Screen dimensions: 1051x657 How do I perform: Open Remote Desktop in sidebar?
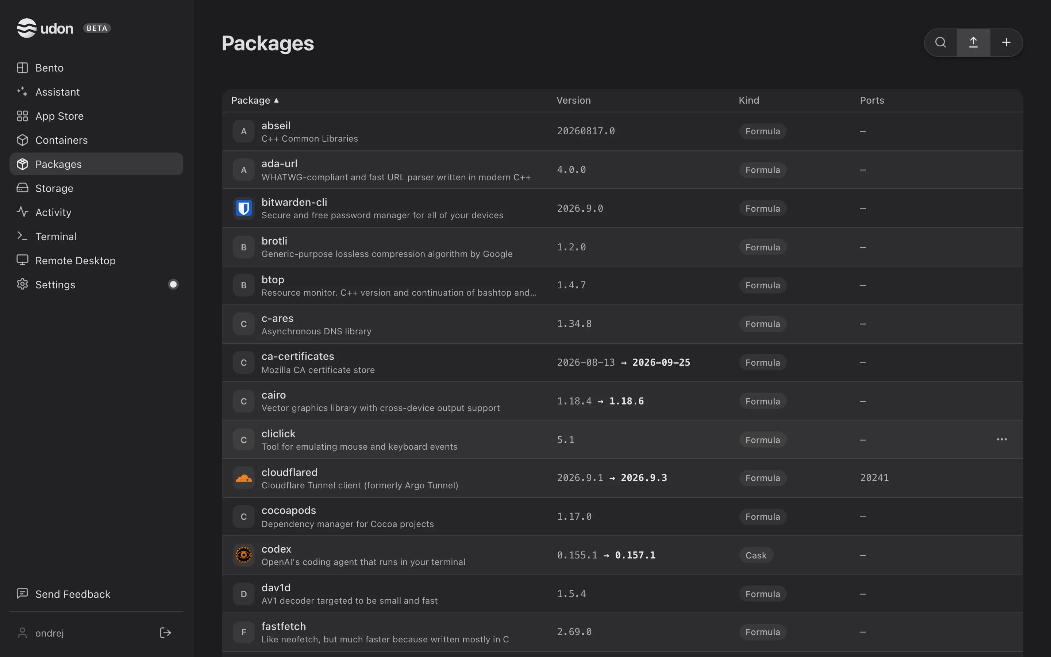pyautogui.click(x=96, y=261)
